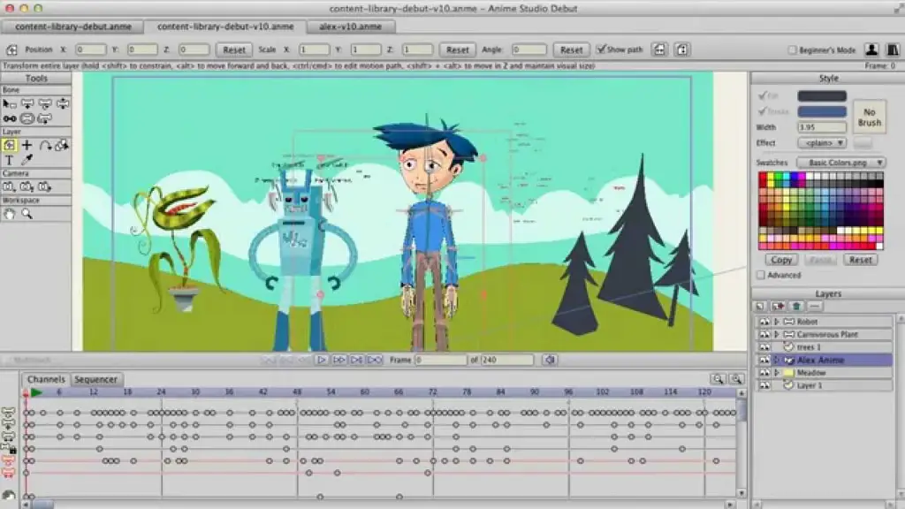This screenshot has width=905, height=509.
Task: Open the Effect <plain> dropdown
Action: 822,142
